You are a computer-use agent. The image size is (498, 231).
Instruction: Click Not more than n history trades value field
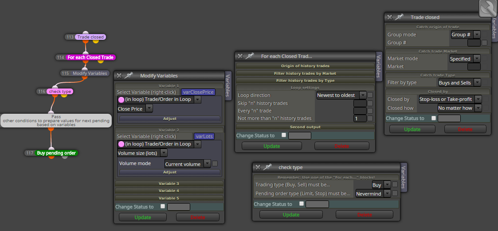tap(360, 119)
